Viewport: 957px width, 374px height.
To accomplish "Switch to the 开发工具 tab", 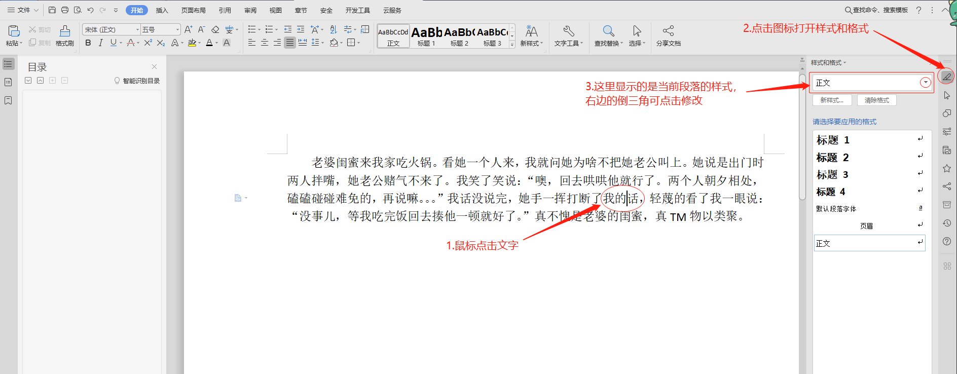I will [x=357, y=10].
